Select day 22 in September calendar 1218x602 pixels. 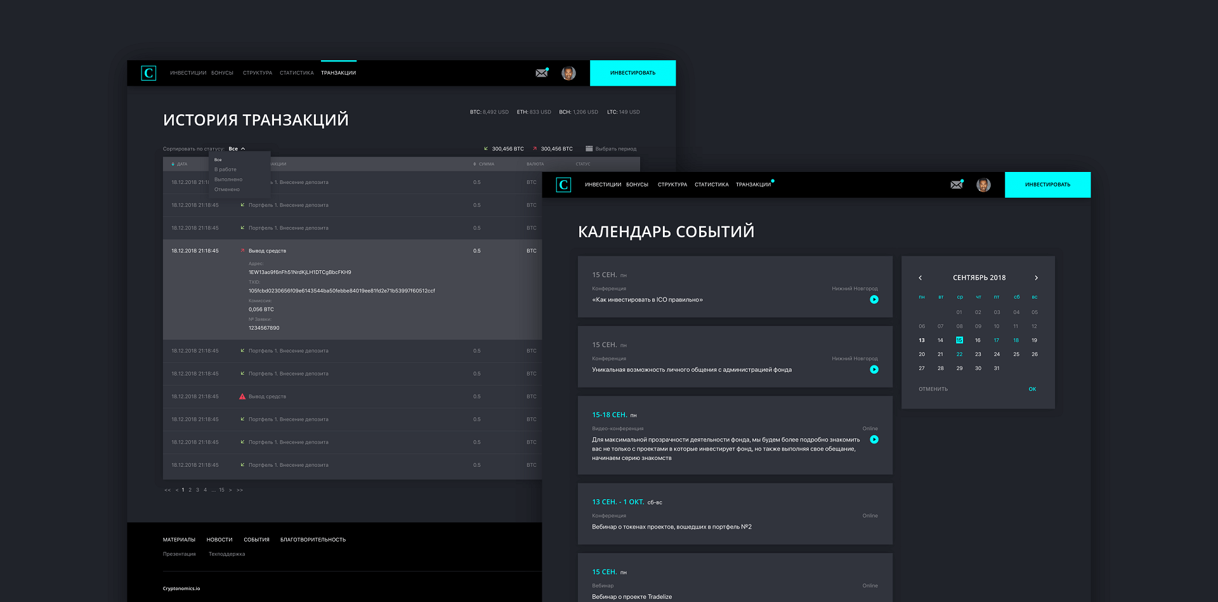959,355
